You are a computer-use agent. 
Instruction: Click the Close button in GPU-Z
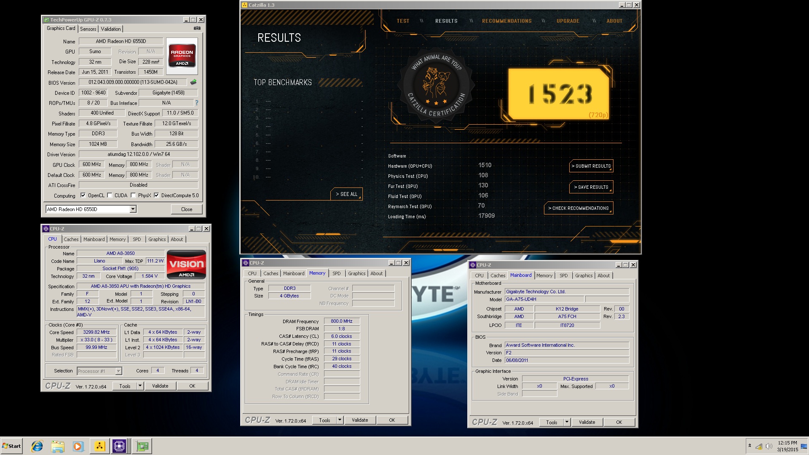(x=187, y=209)
